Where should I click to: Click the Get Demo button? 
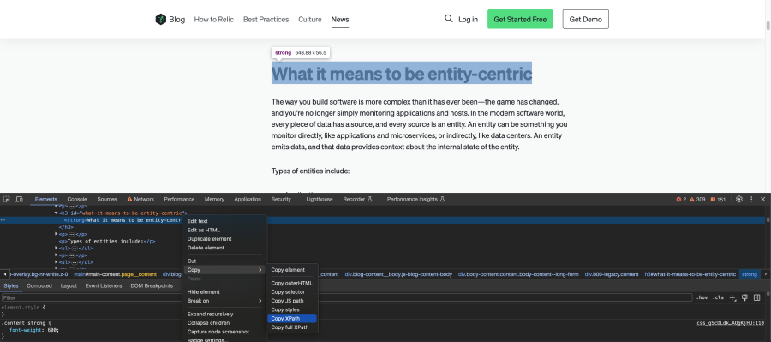(x=586, y=19)
